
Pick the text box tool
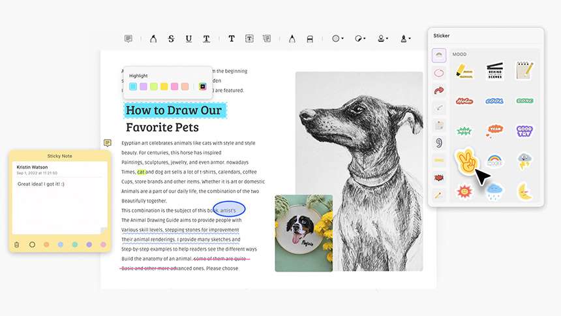tap(249, 39)
